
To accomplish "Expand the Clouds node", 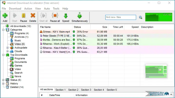I will 7,51.
